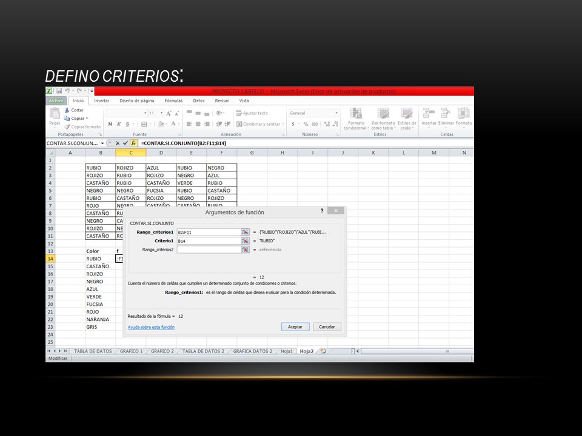Click the decrease font size icon
Viewport: 582px width, 436px height.
pos(177,113)
